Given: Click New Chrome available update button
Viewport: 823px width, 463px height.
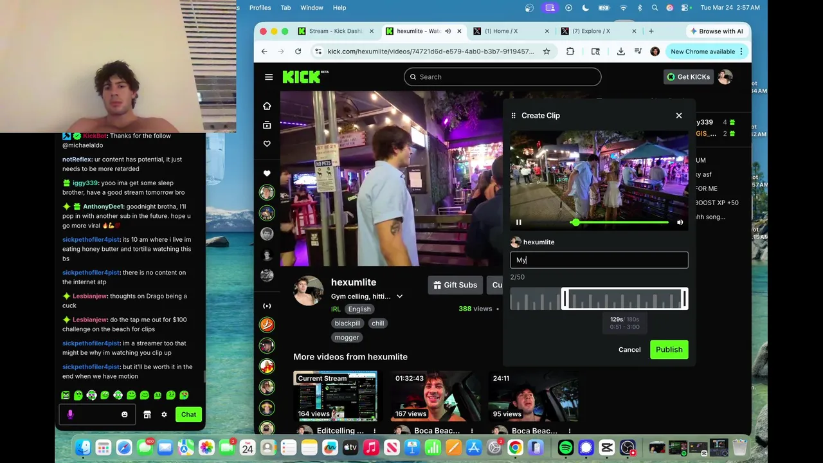Looking at the screenshot, I should pos(706,51).
